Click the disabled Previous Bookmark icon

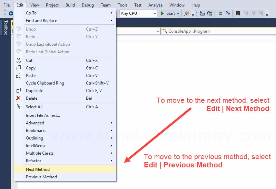coord(246,13)
